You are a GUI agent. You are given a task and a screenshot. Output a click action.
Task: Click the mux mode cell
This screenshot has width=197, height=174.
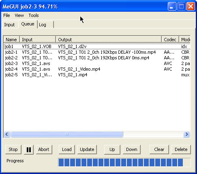[185, 75]
